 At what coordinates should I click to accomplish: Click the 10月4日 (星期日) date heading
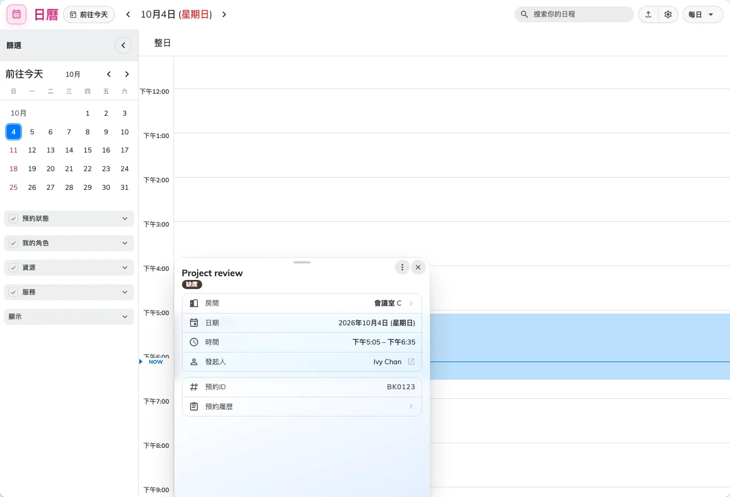(176, 14)
